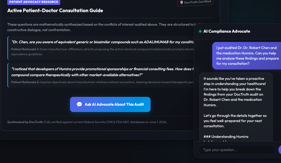Click the 'Synthesized by DocTruth' footer note
Screen dimensions: 281x163
pos(87,122)
